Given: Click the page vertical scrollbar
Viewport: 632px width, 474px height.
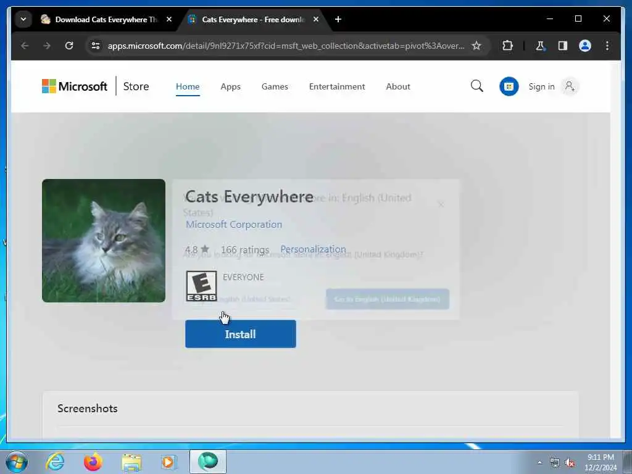Looking at the screenshot, I should click(615, 249).
